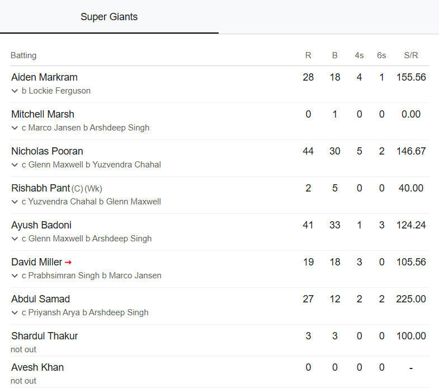The width and height of the screenshot is (439, 392).
Task: Click the red arrow beside David Miller
Action: pos(68,263)
